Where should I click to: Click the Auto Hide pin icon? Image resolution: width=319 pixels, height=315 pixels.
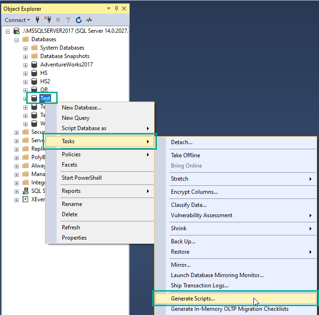point(116,8)
